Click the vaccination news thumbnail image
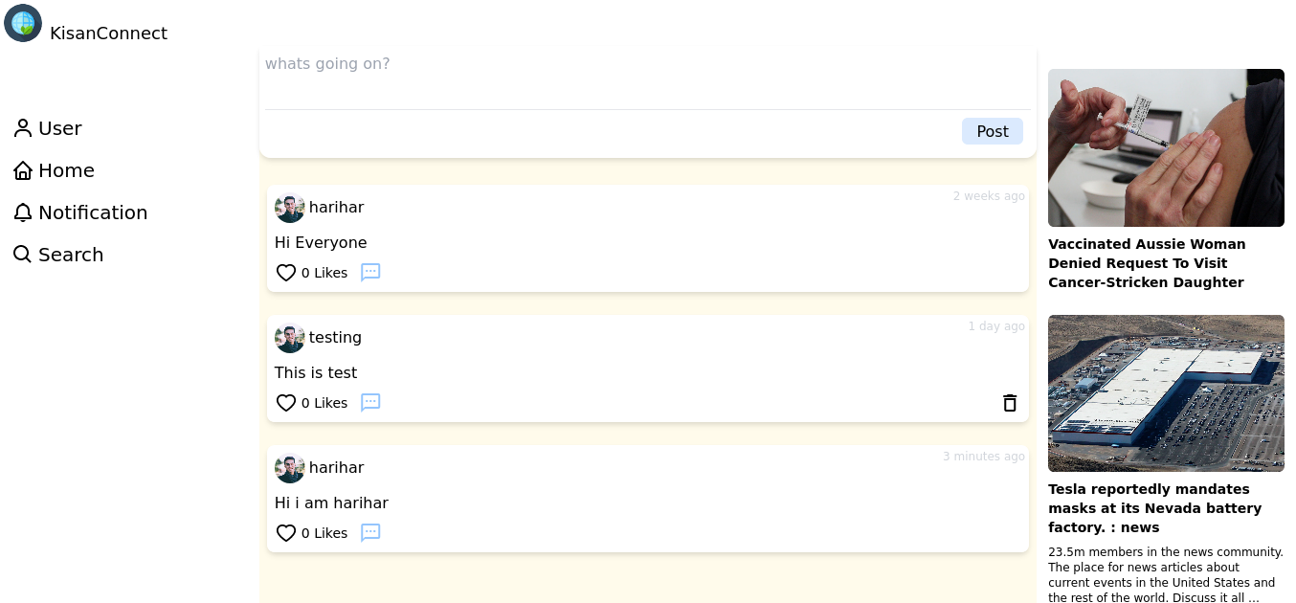The image size is (1296, 603). tap(1166, 146)
